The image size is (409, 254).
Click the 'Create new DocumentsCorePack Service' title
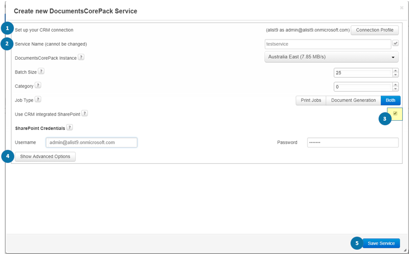[x=75, y=11]
